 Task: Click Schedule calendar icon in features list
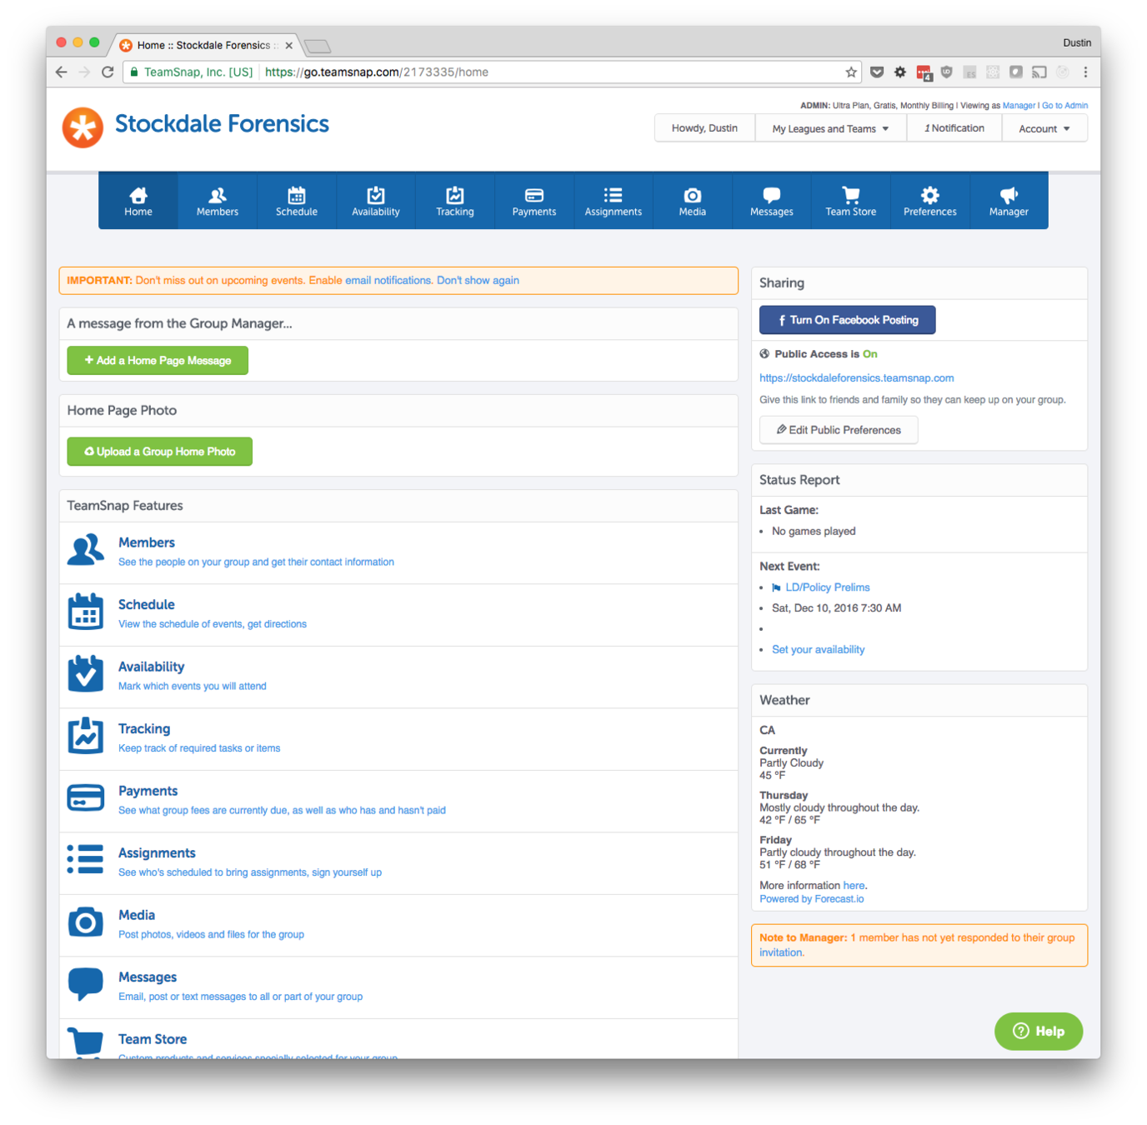[85, 612]
